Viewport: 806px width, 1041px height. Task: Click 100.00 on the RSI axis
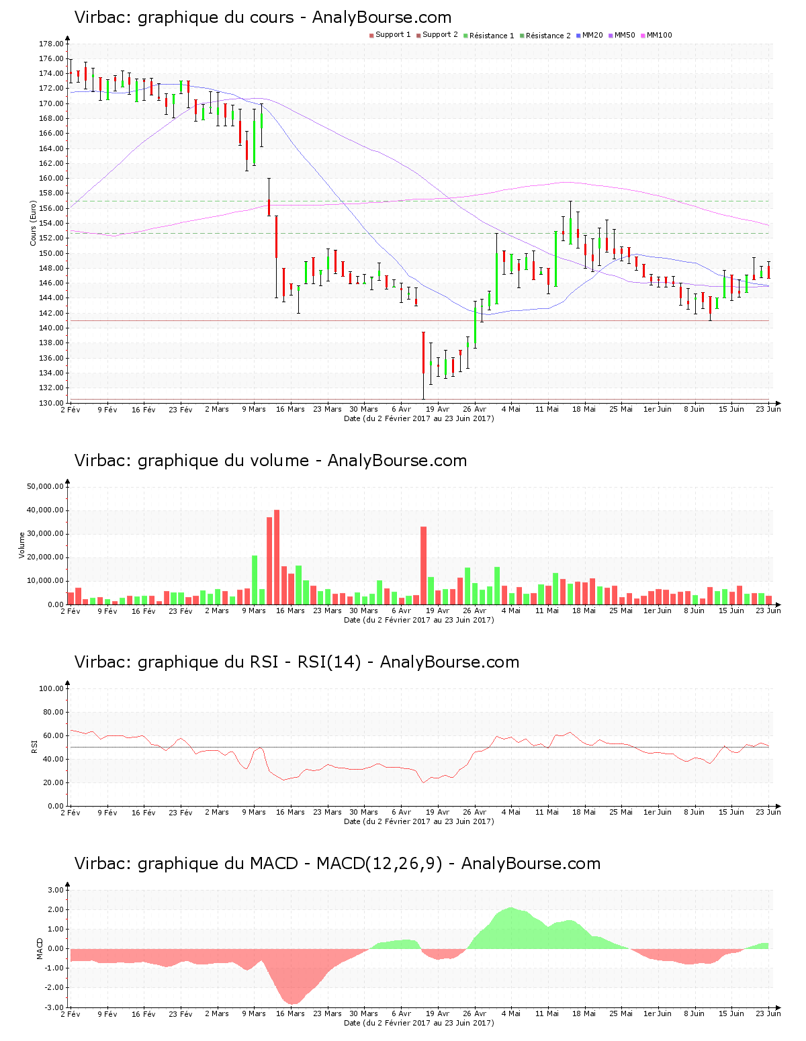51,688
